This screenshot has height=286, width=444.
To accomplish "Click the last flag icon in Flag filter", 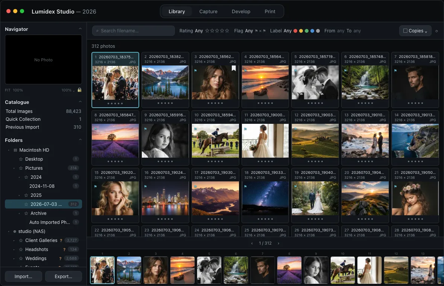I will click(x=264, y=31).
